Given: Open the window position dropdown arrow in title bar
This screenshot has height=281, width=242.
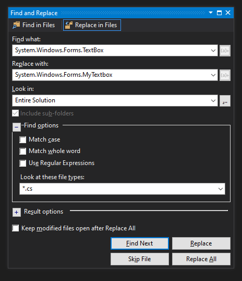Looking at the screenshot, I should coord(211,13).
